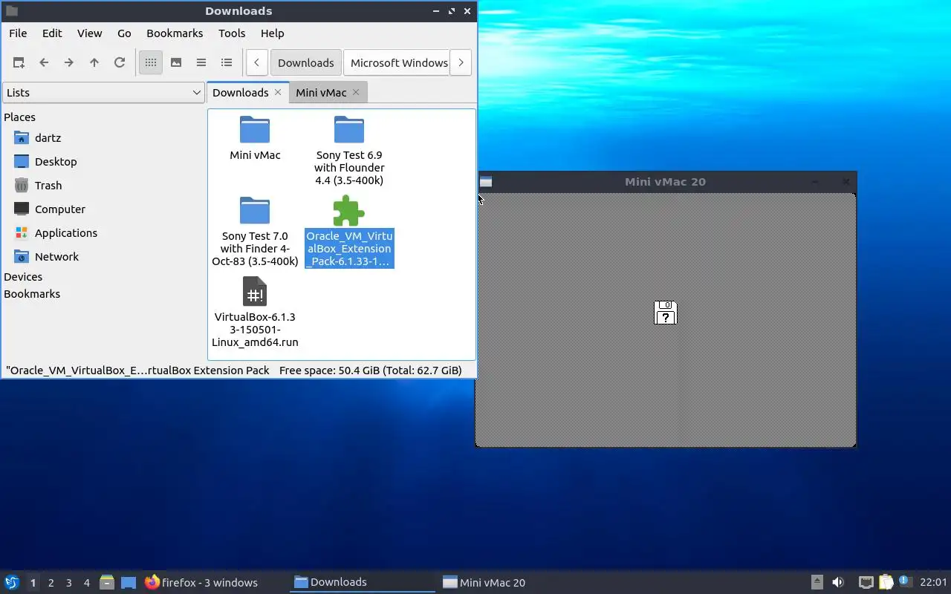
Task: Click the Mini vMac 20 title bar
Action: [x=666, y=181]
